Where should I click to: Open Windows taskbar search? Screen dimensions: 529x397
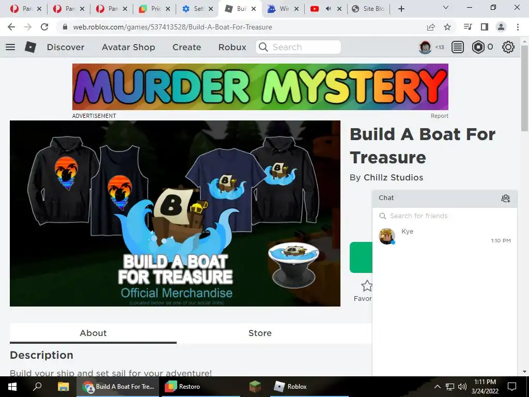pos(37,387)
